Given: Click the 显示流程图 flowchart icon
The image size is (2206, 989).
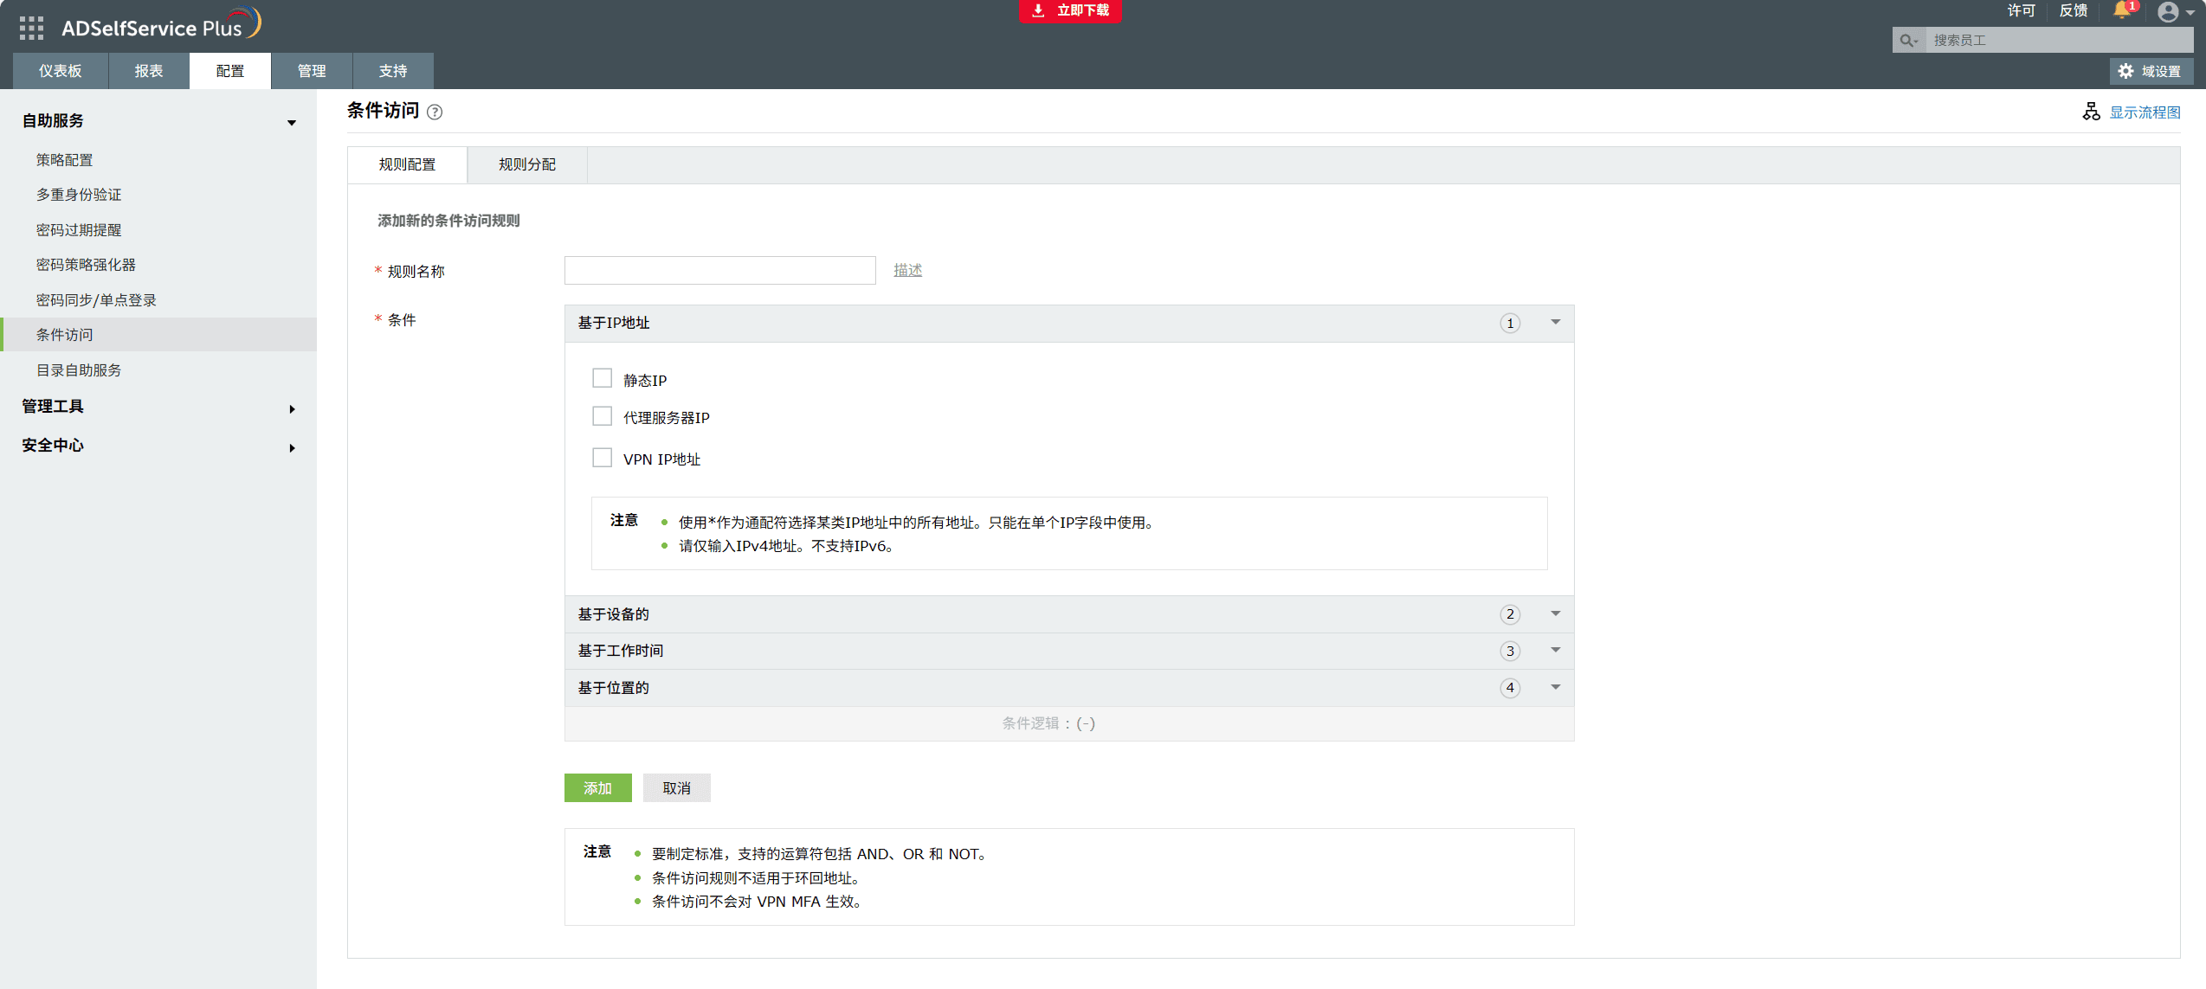Looking at the screenshot, I should [2091, 112].
